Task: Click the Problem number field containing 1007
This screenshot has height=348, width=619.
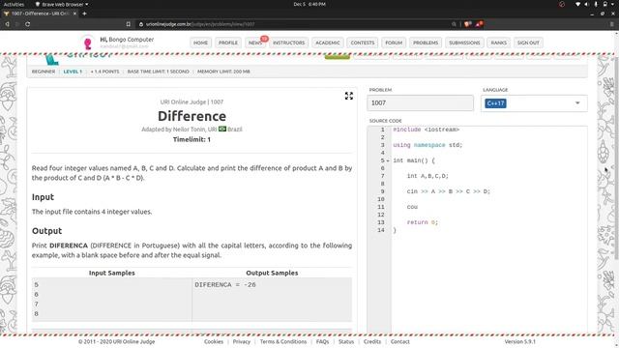Action: 420,103
